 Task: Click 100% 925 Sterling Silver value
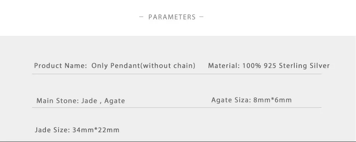[x=286, y=66]
